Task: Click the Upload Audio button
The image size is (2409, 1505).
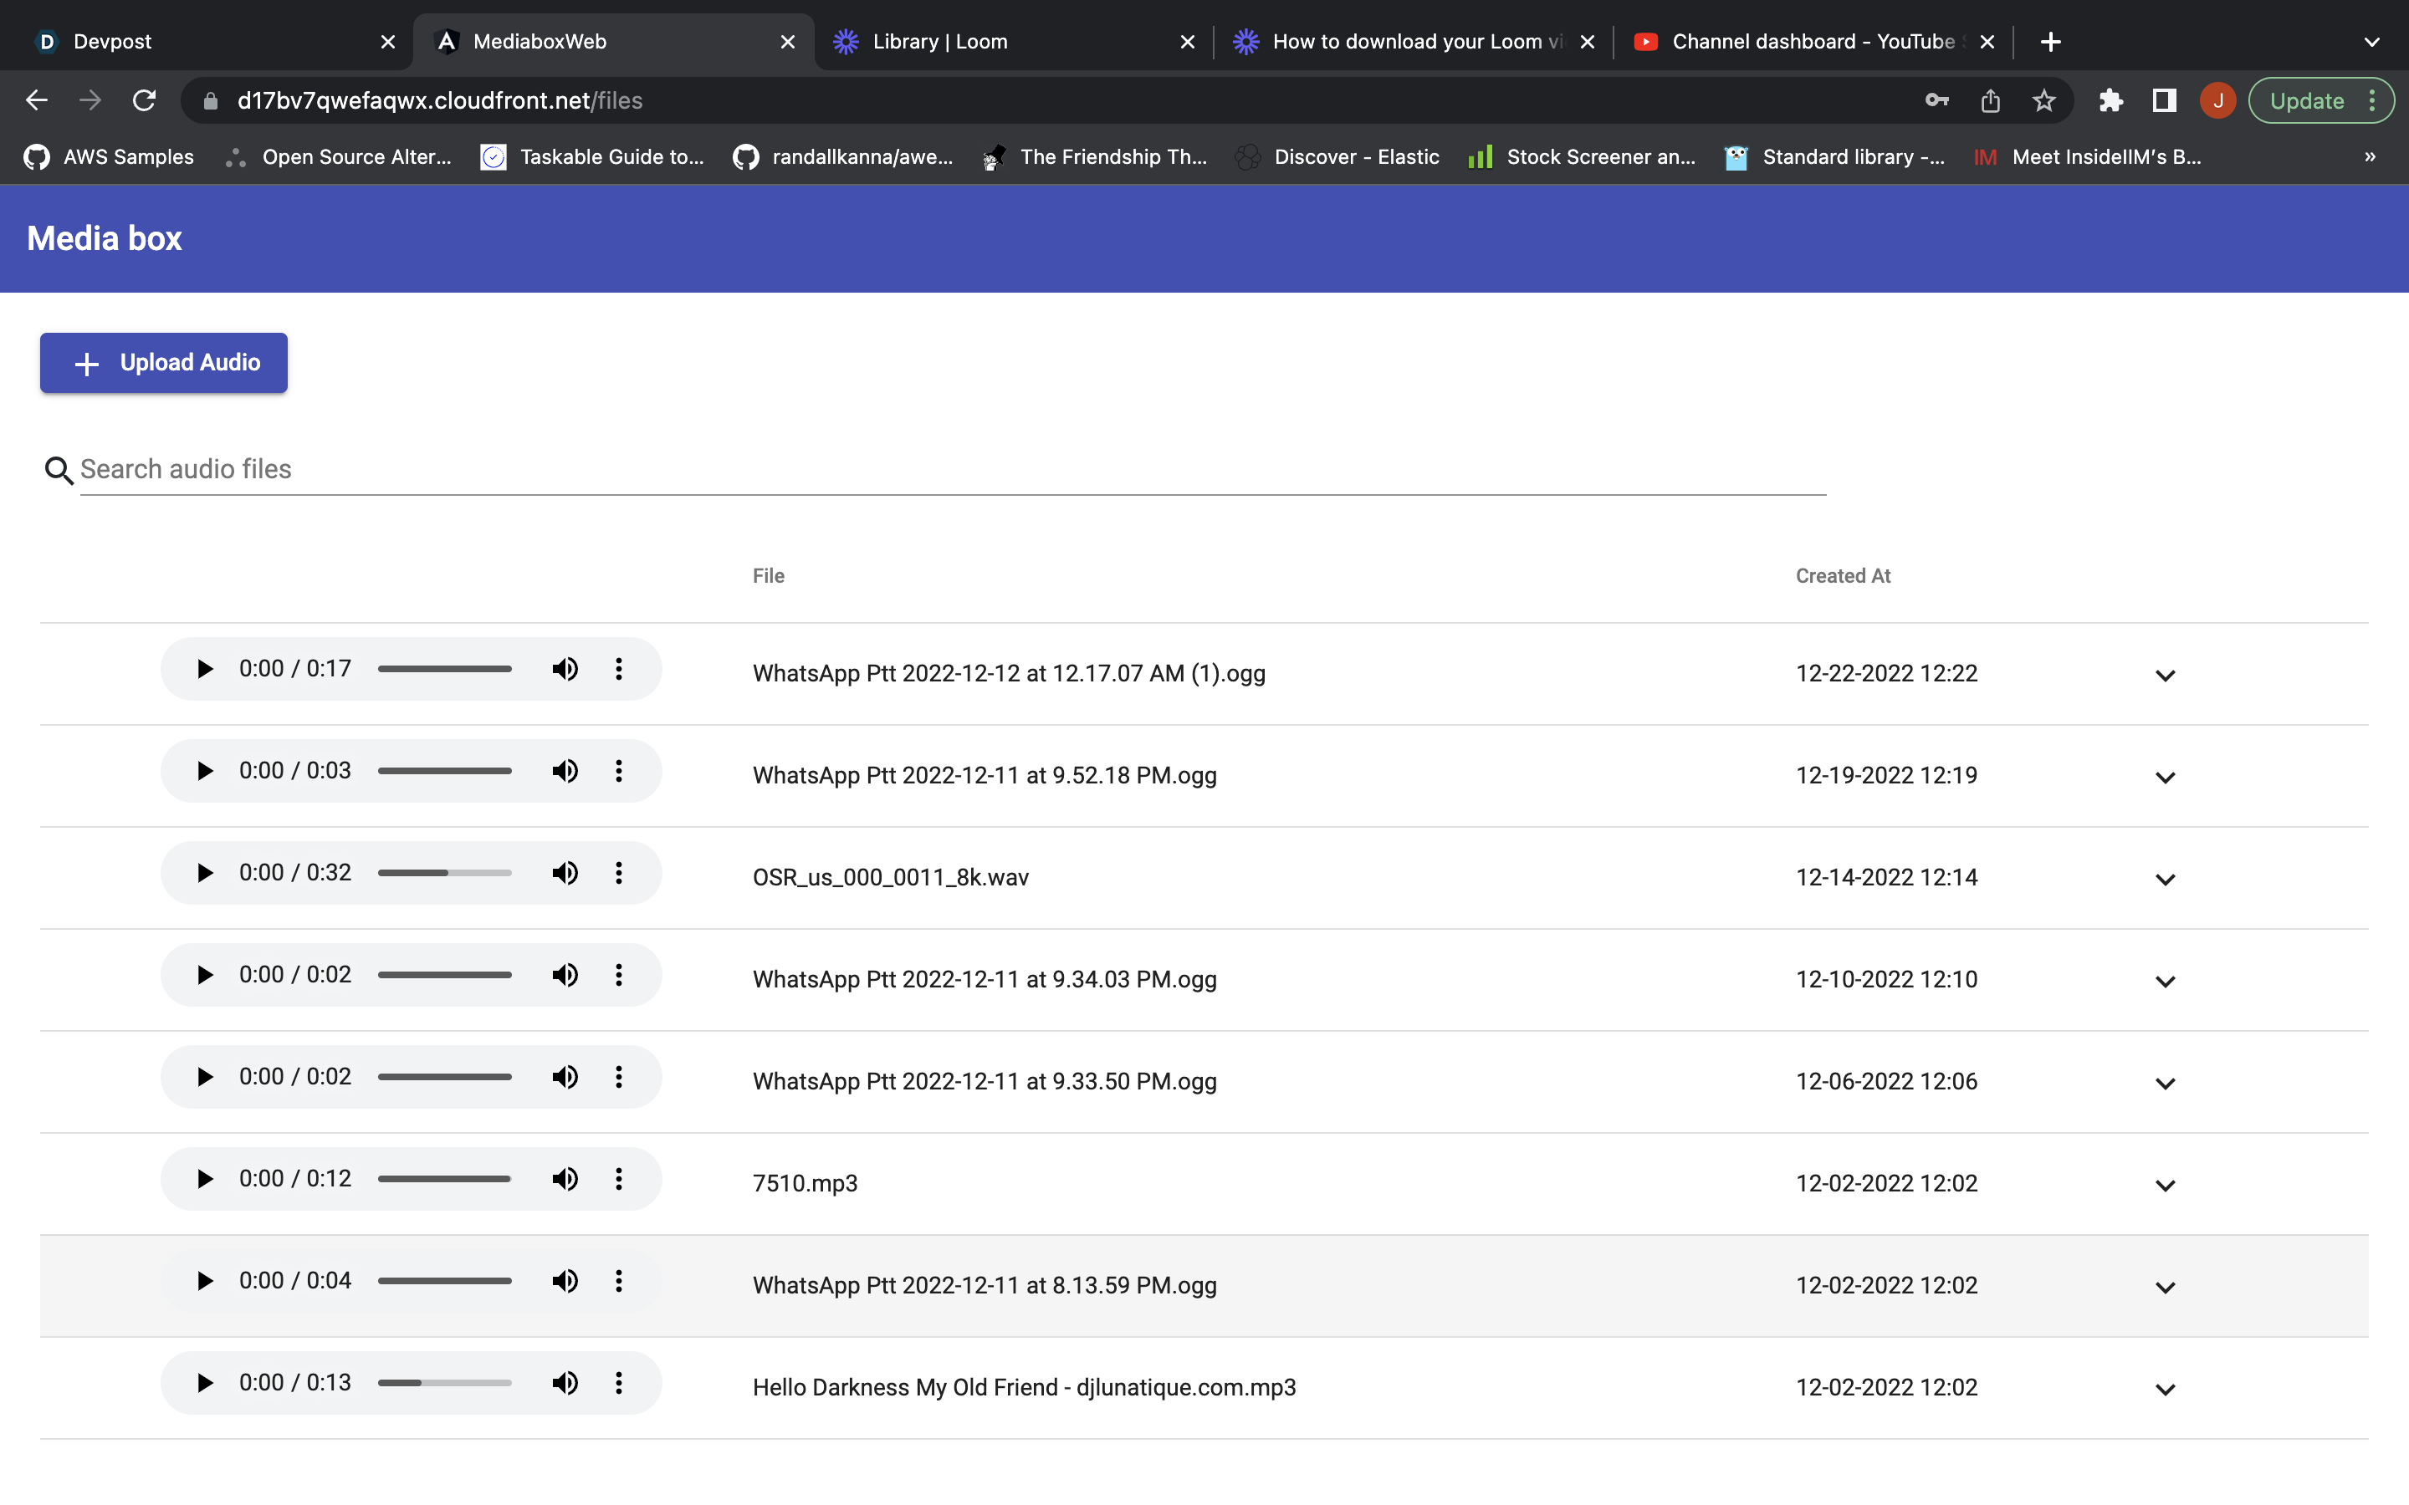Action: [x=164, y=364]
